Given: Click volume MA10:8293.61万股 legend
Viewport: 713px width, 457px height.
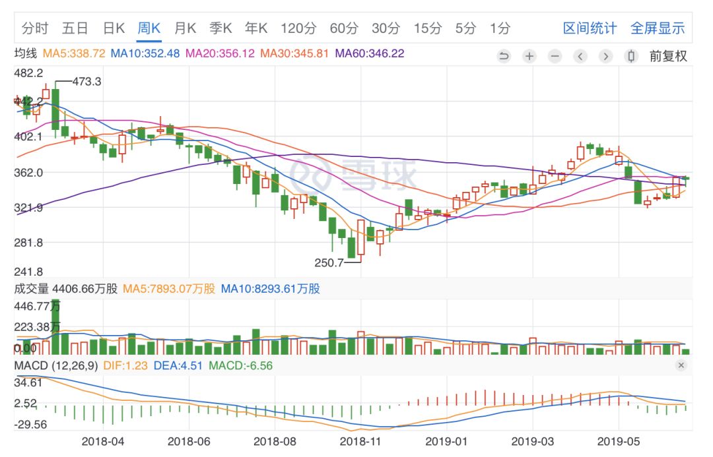Looking at the screenshot, I should click(x=271, y=289).
